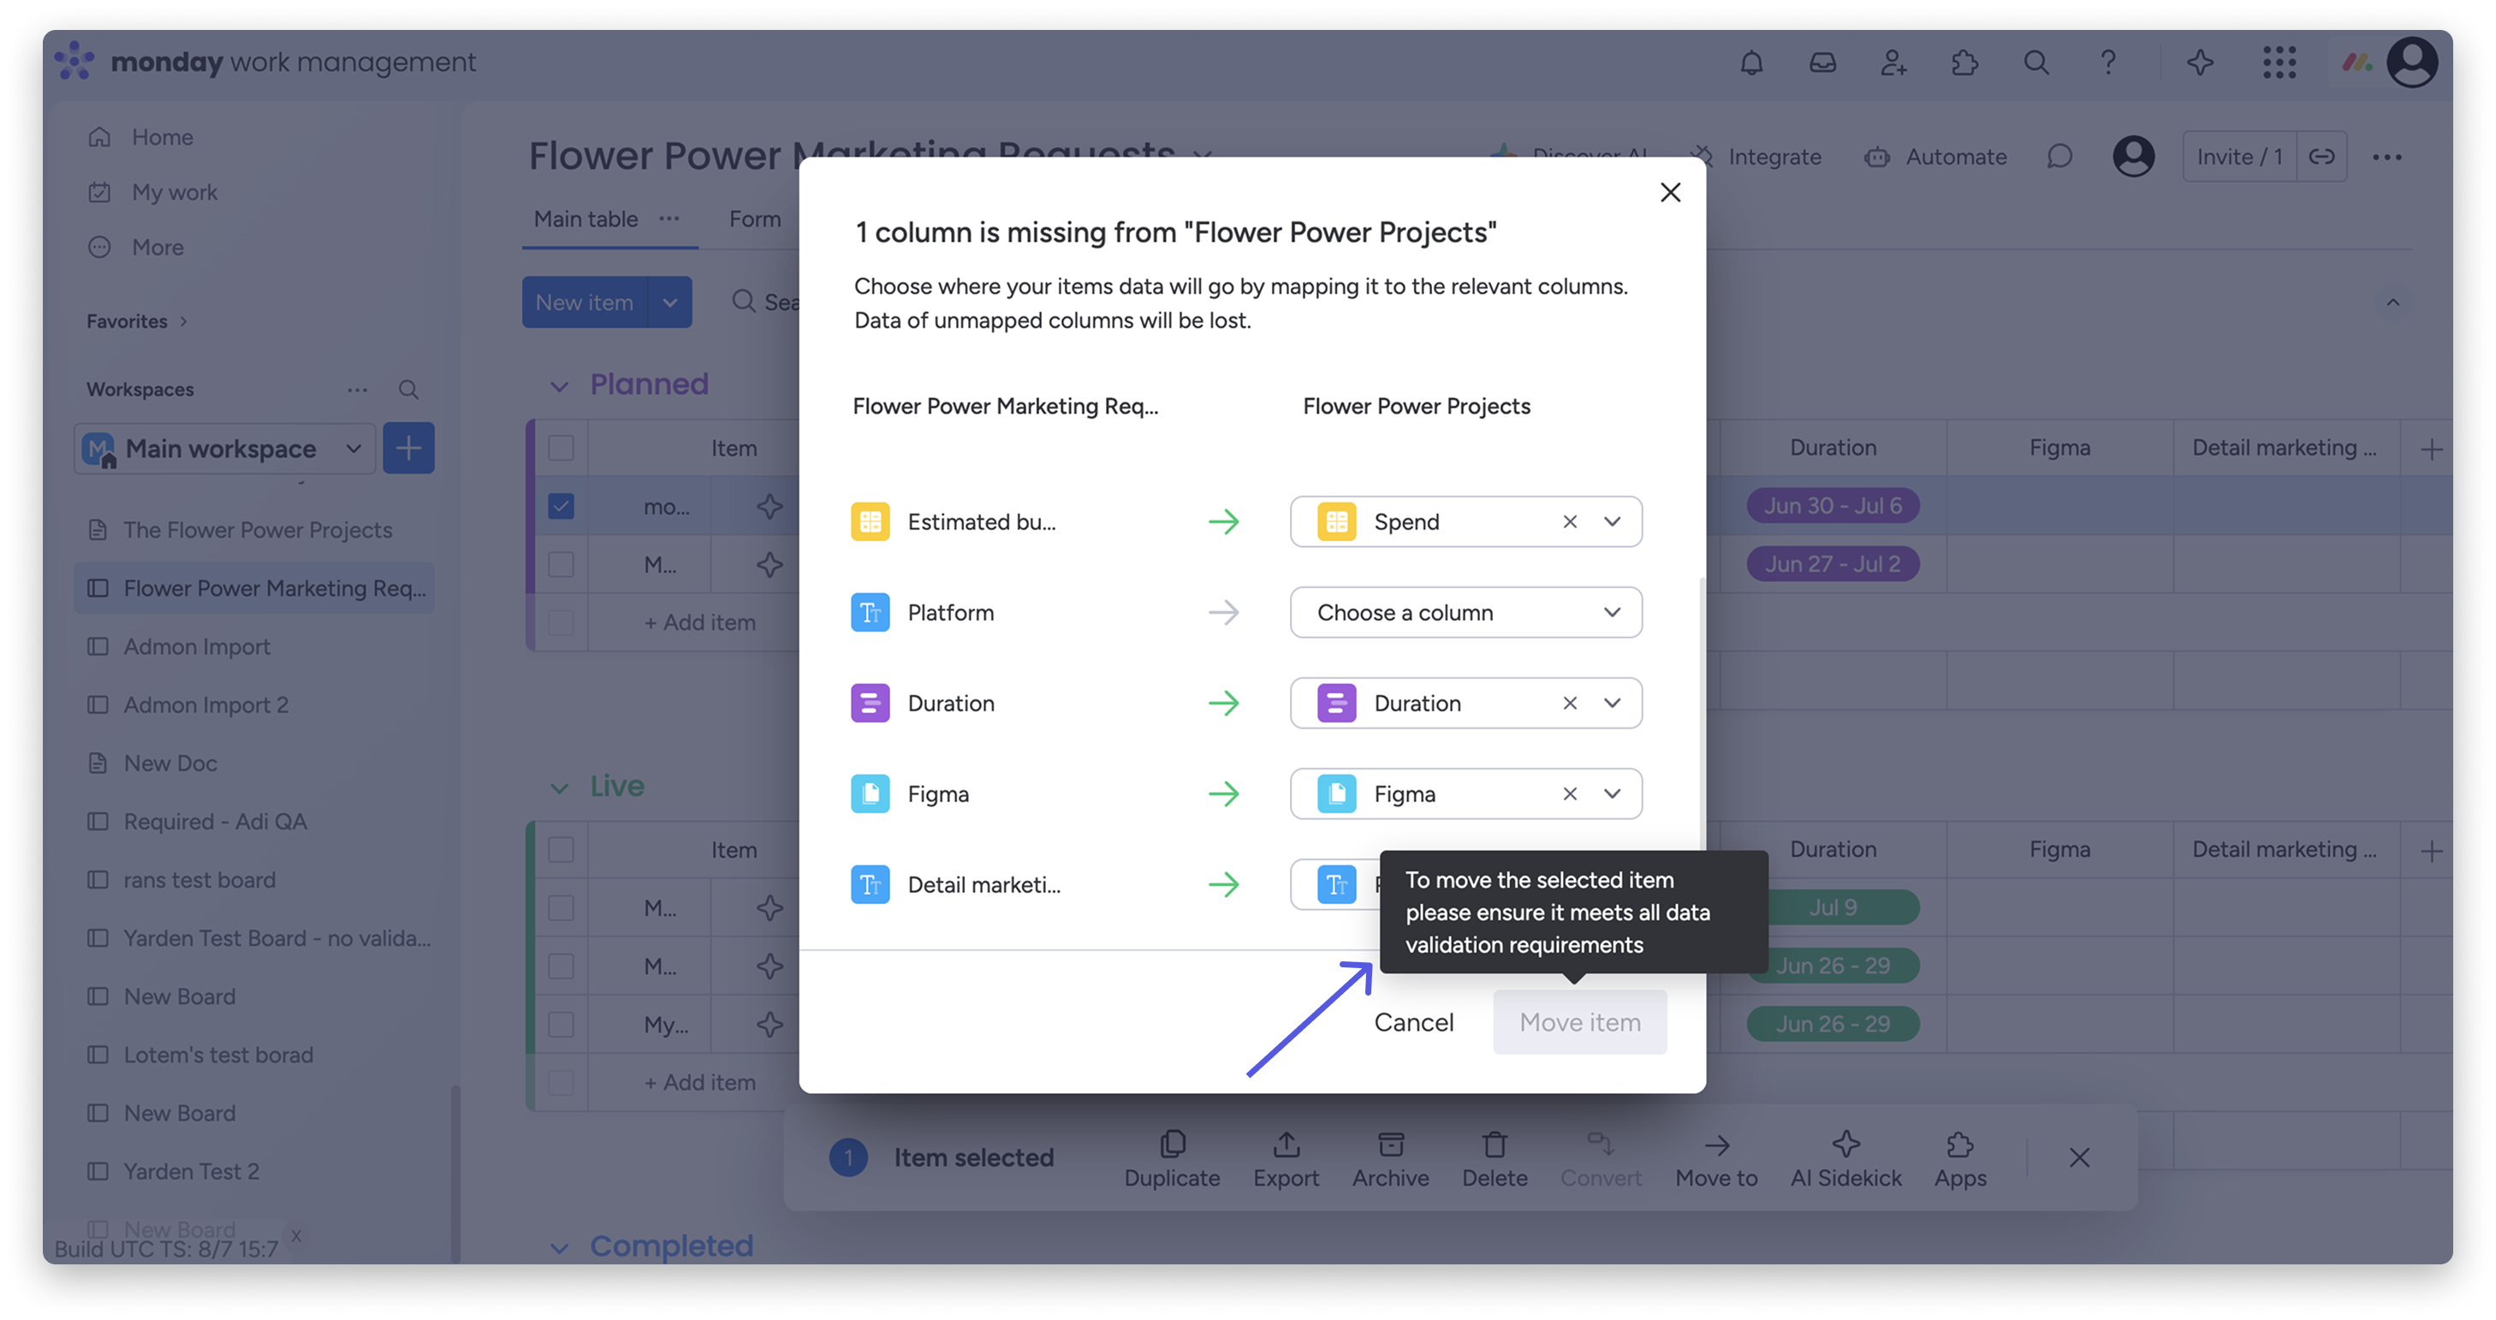
Task: Collapse the Planned group
Action: point(559,387)
